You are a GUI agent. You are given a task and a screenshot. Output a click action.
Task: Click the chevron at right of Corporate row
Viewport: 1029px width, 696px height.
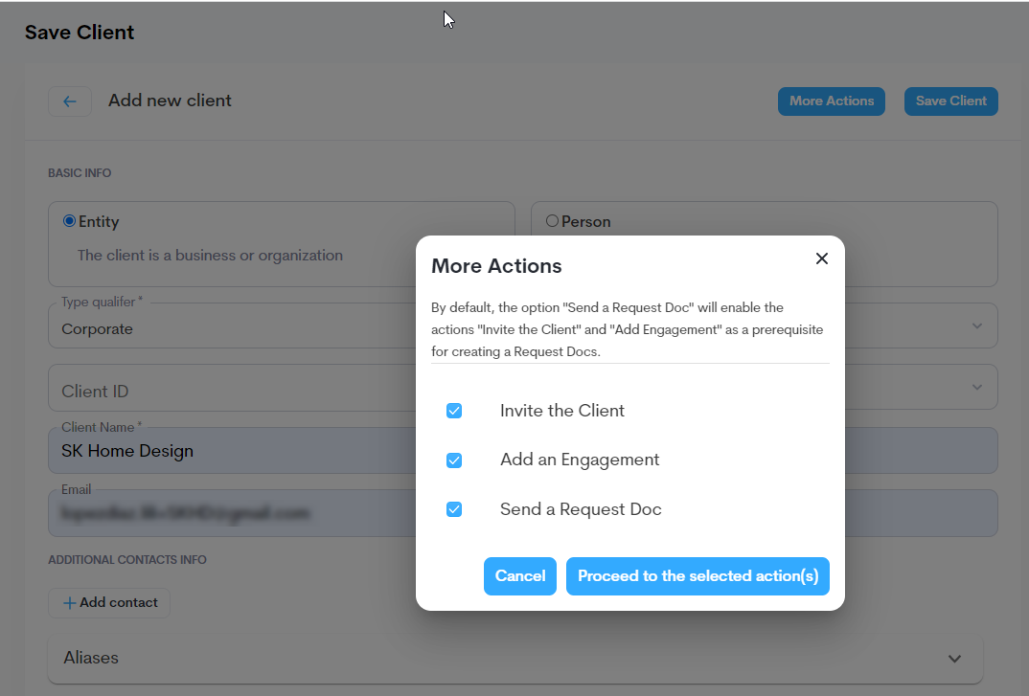coord(976,326)
